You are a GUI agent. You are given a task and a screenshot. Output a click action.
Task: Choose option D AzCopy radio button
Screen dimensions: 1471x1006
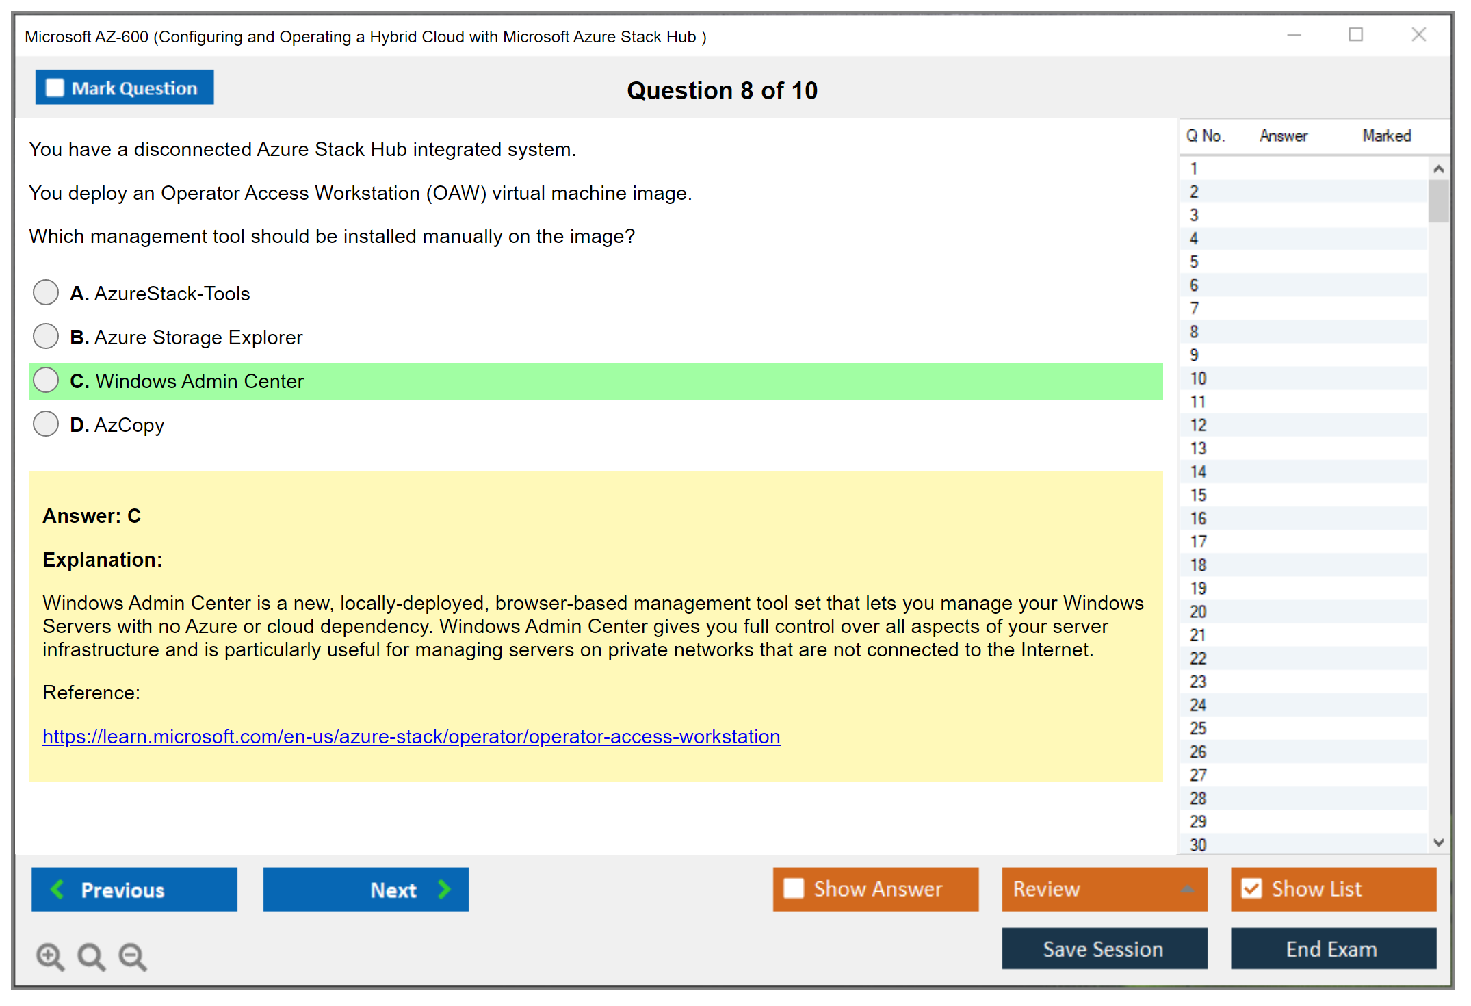point(46,424)
